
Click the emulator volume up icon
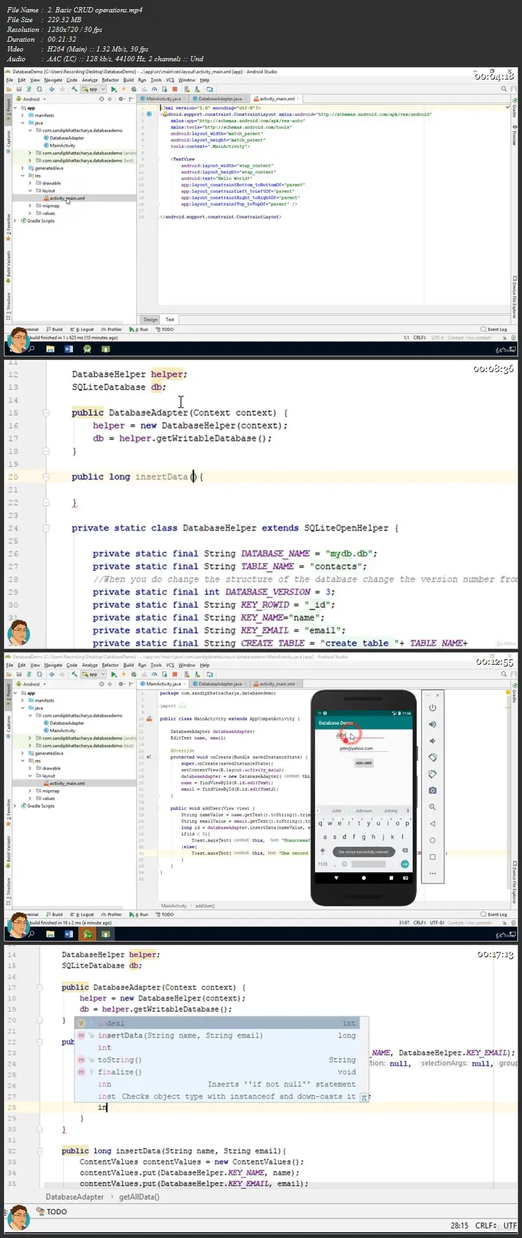click(432, 724)
